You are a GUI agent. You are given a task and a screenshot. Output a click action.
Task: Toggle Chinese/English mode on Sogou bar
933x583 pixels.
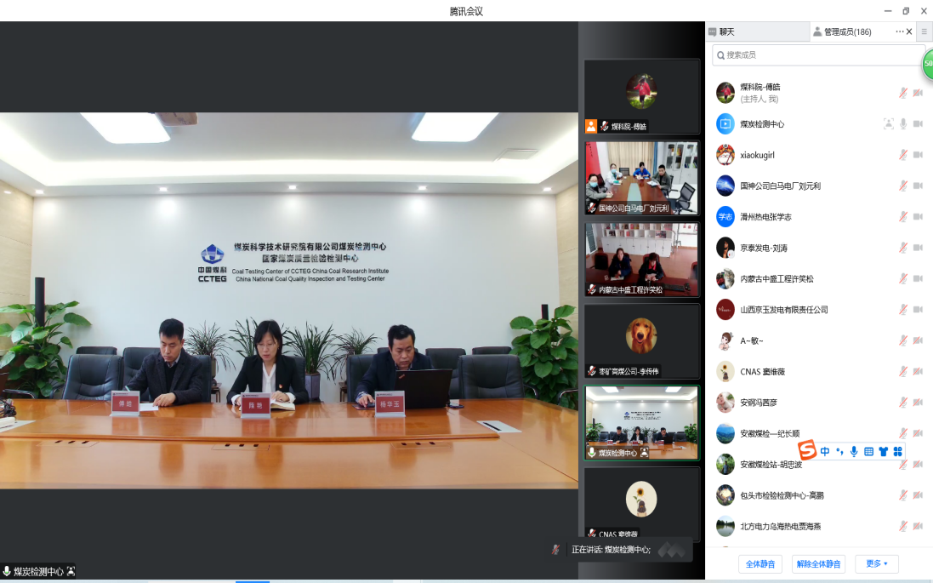[825, 451]
